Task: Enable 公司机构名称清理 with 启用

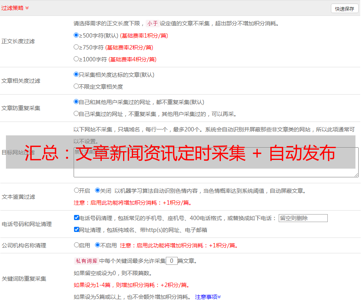Action: click(76, 245)
